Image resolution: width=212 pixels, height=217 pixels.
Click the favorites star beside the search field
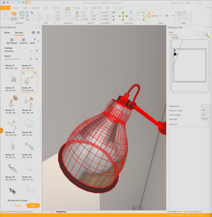pos(37,59)
